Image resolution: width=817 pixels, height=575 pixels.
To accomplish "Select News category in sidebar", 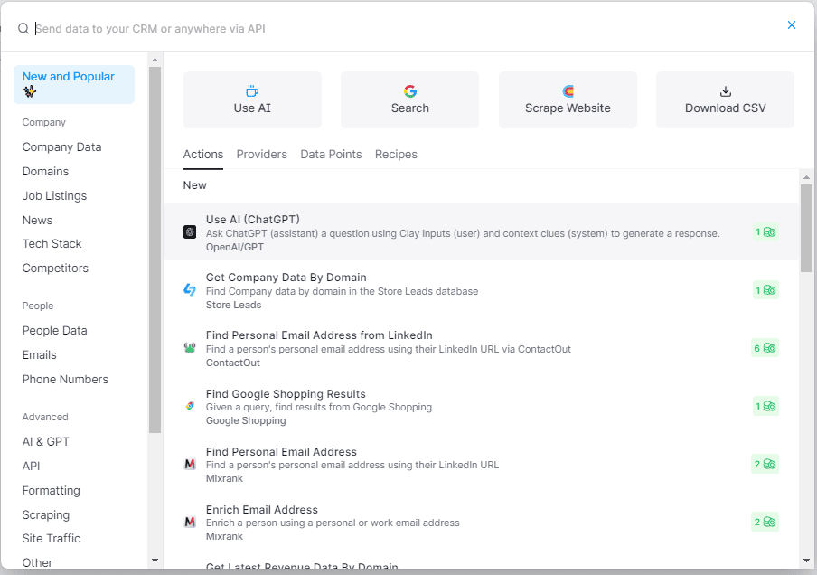I will tap(37, 220).
